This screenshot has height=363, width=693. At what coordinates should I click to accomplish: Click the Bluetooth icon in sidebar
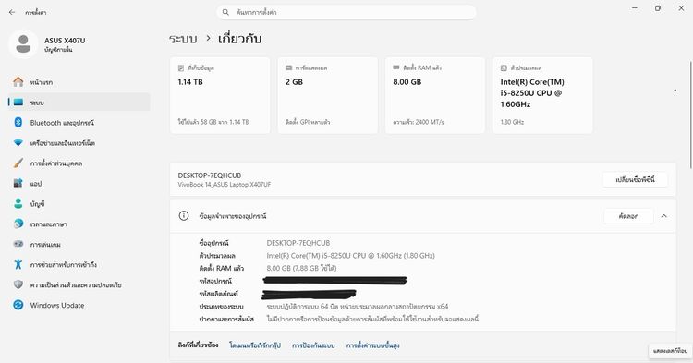(x=18, y=122)
